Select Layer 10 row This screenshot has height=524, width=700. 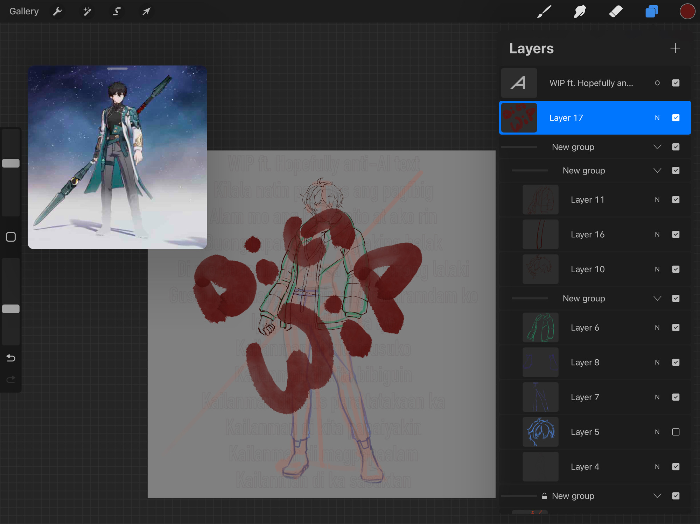595,269
